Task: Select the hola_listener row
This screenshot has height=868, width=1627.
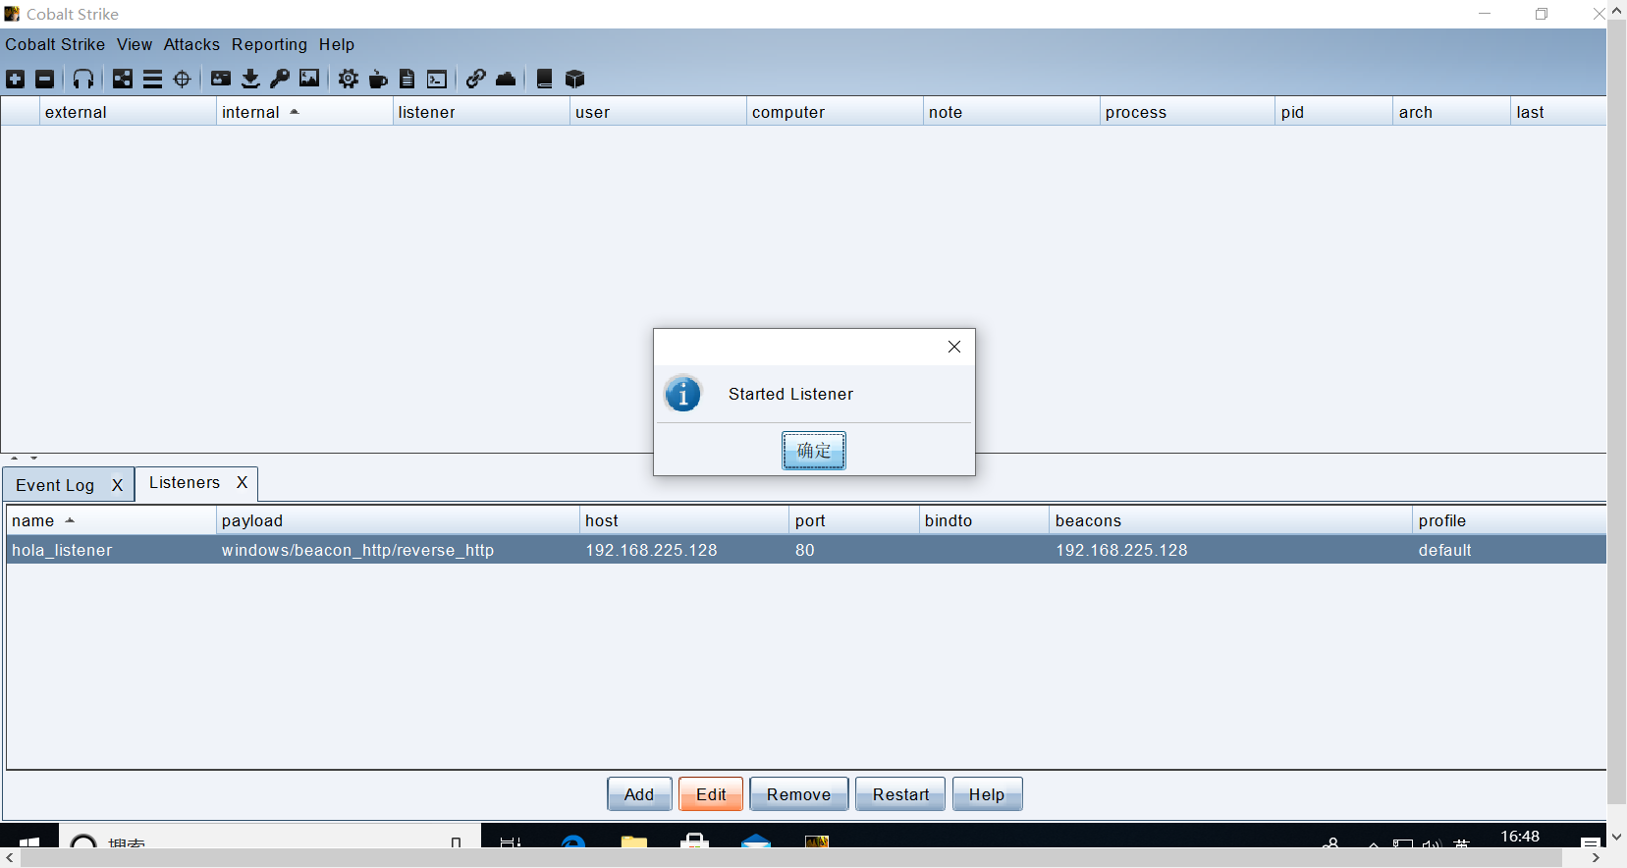Action: pyautogui.click(x=806, y=550)
